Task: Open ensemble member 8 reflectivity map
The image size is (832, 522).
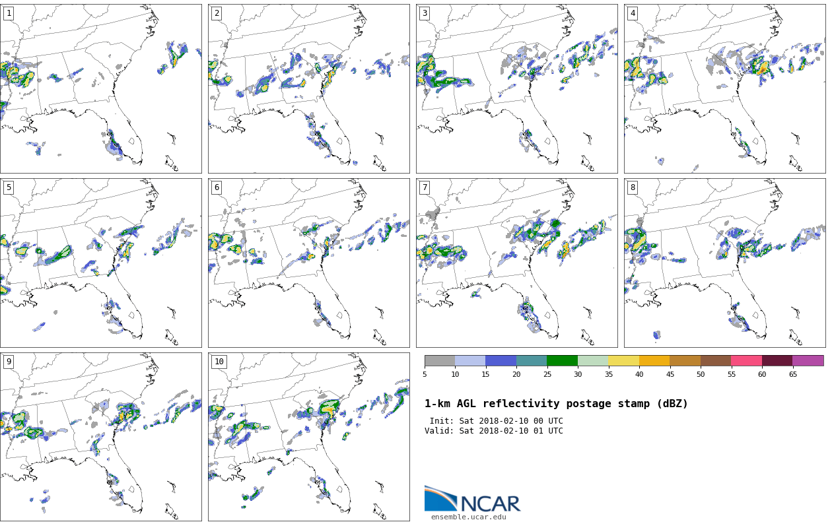Action: coord(724,263)
